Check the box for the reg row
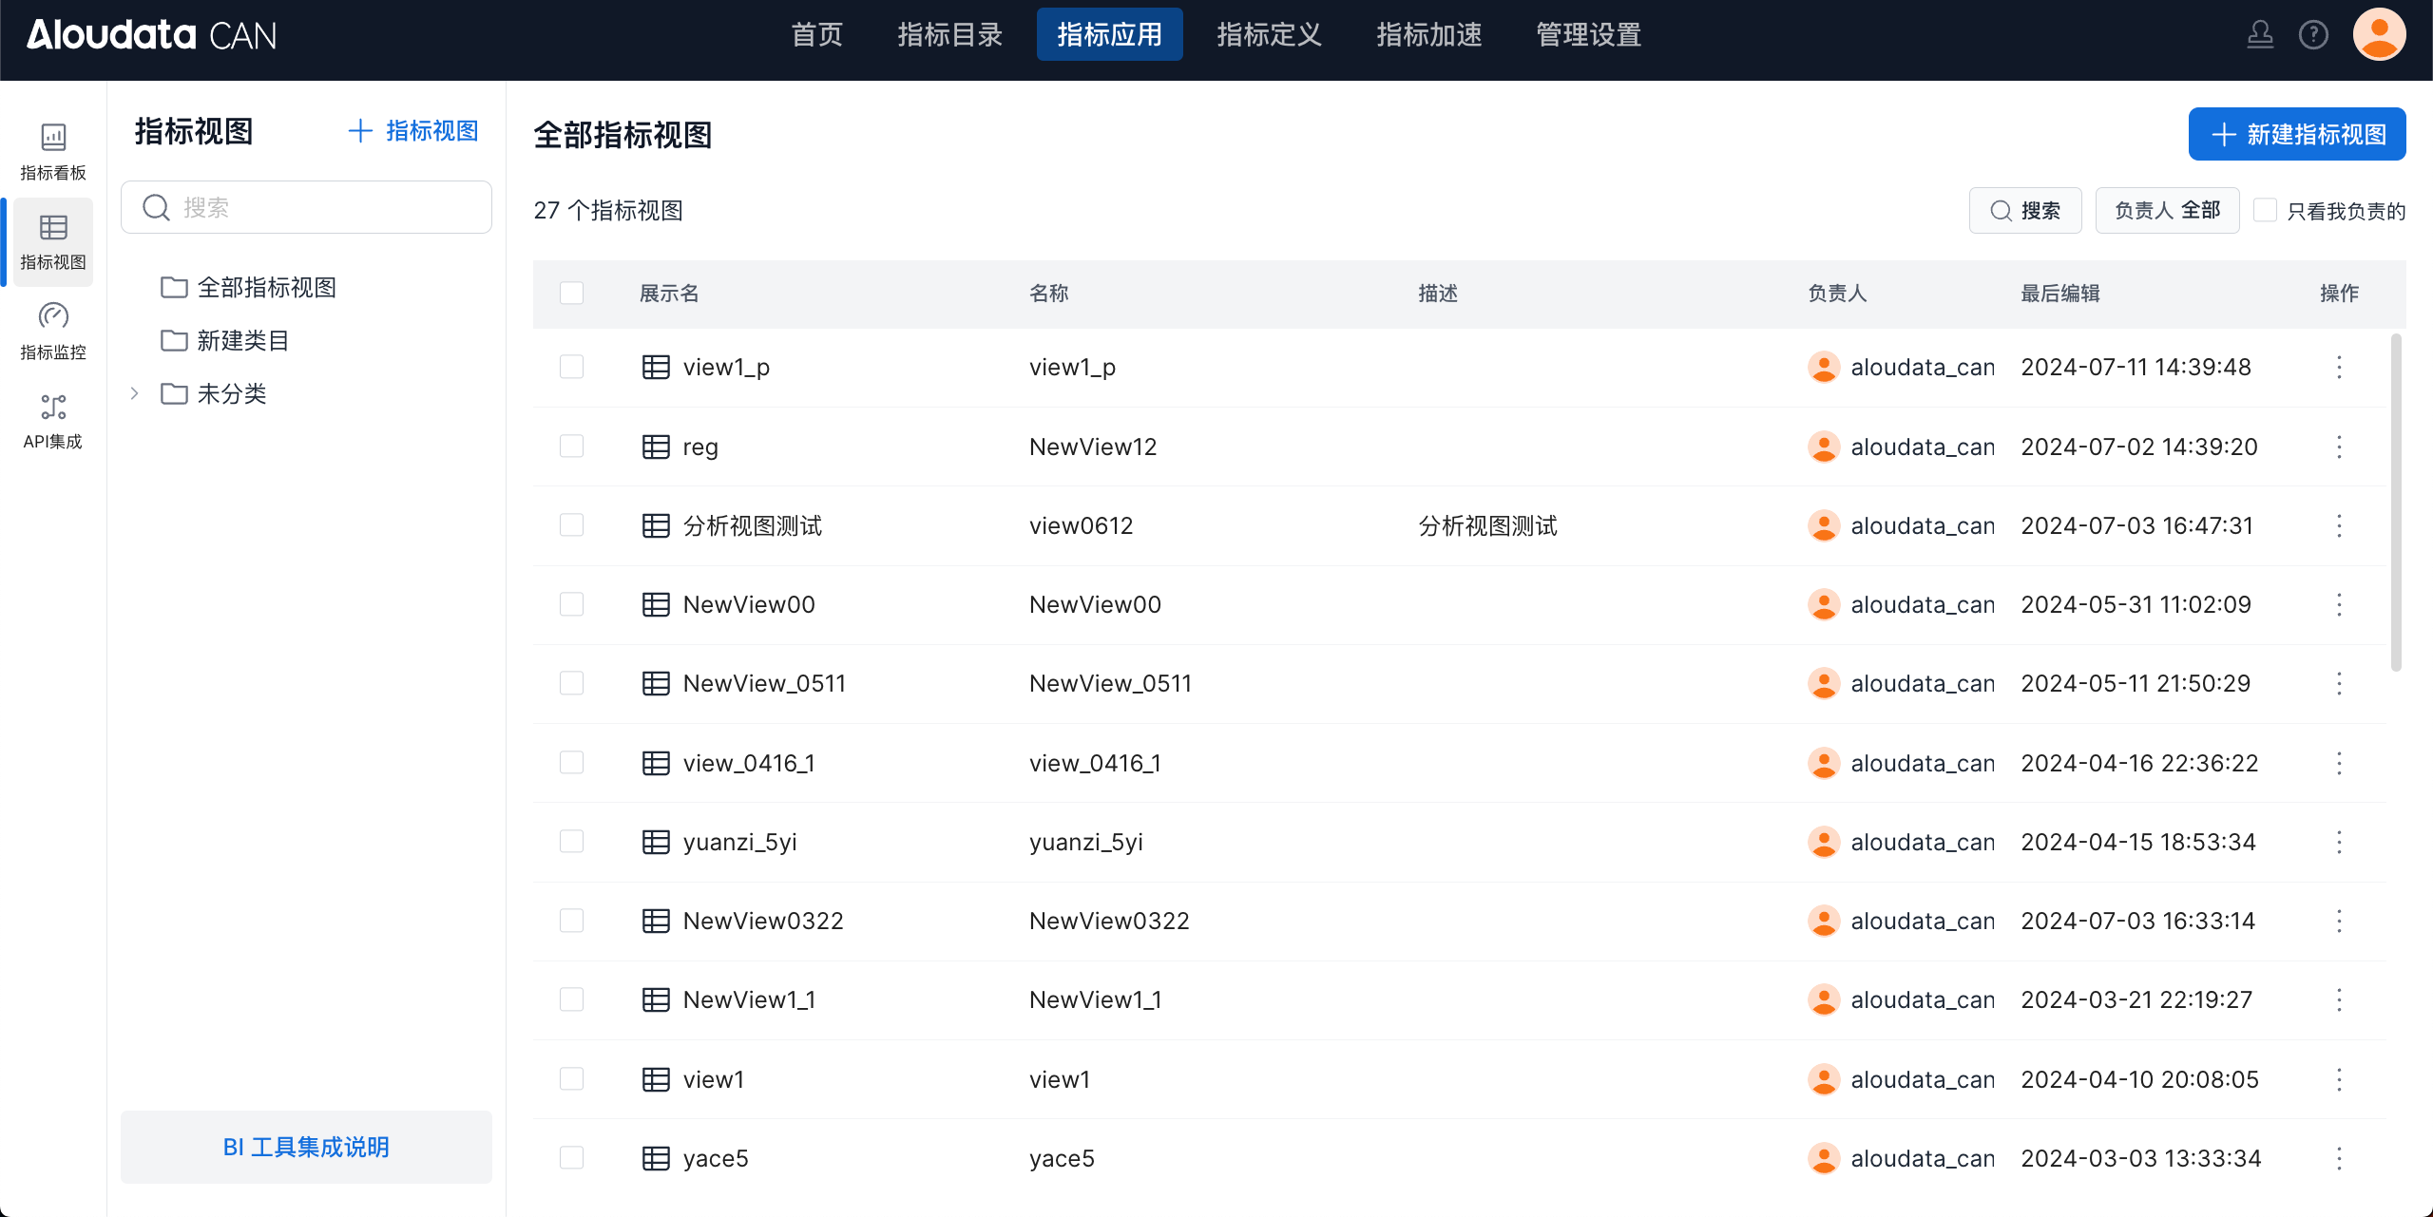Screen dimensions: 2433x1217 pos(571,447)
